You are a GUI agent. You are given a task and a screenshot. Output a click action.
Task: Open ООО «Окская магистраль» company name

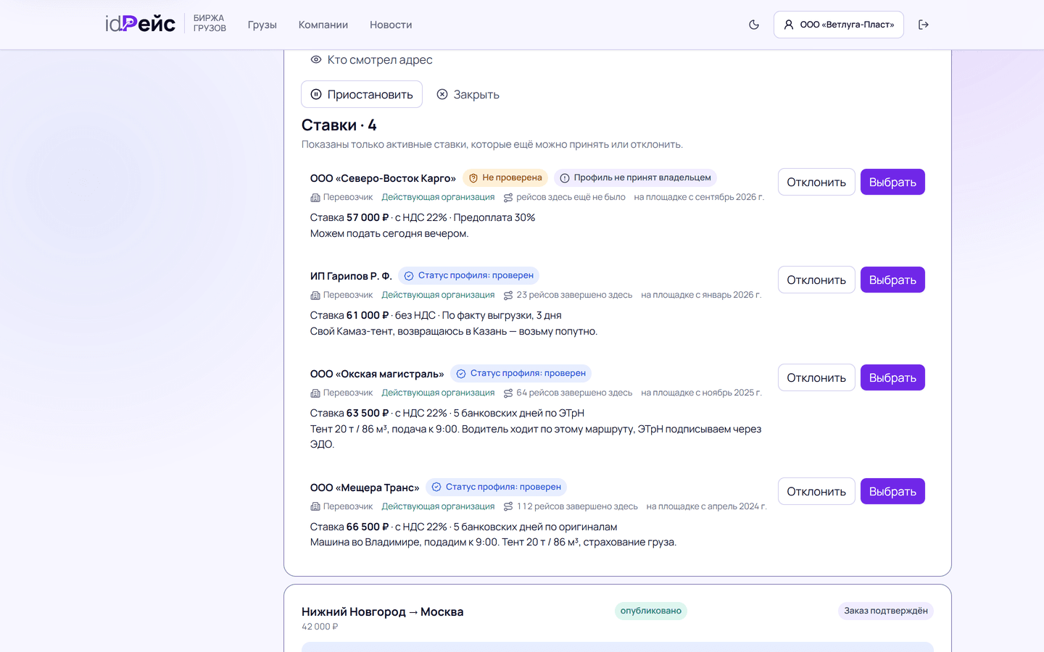tap(377, 374)
